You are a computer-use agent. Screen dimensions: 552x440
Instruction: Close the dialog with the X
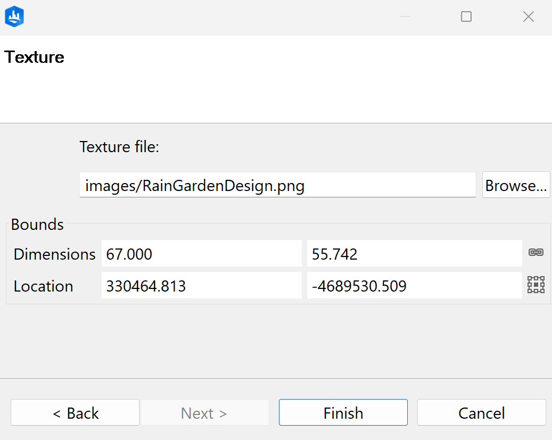coord(528,17)
